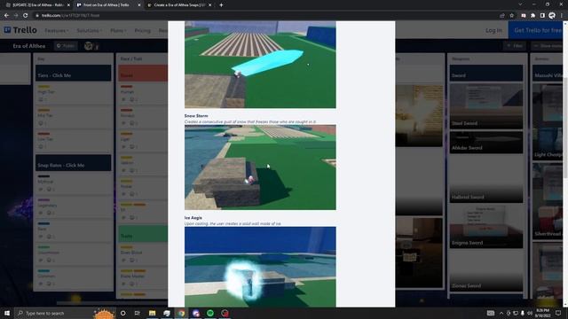Click the ice blade ability image at top
Screen dimensions: 568x319
tap(260, 65)
